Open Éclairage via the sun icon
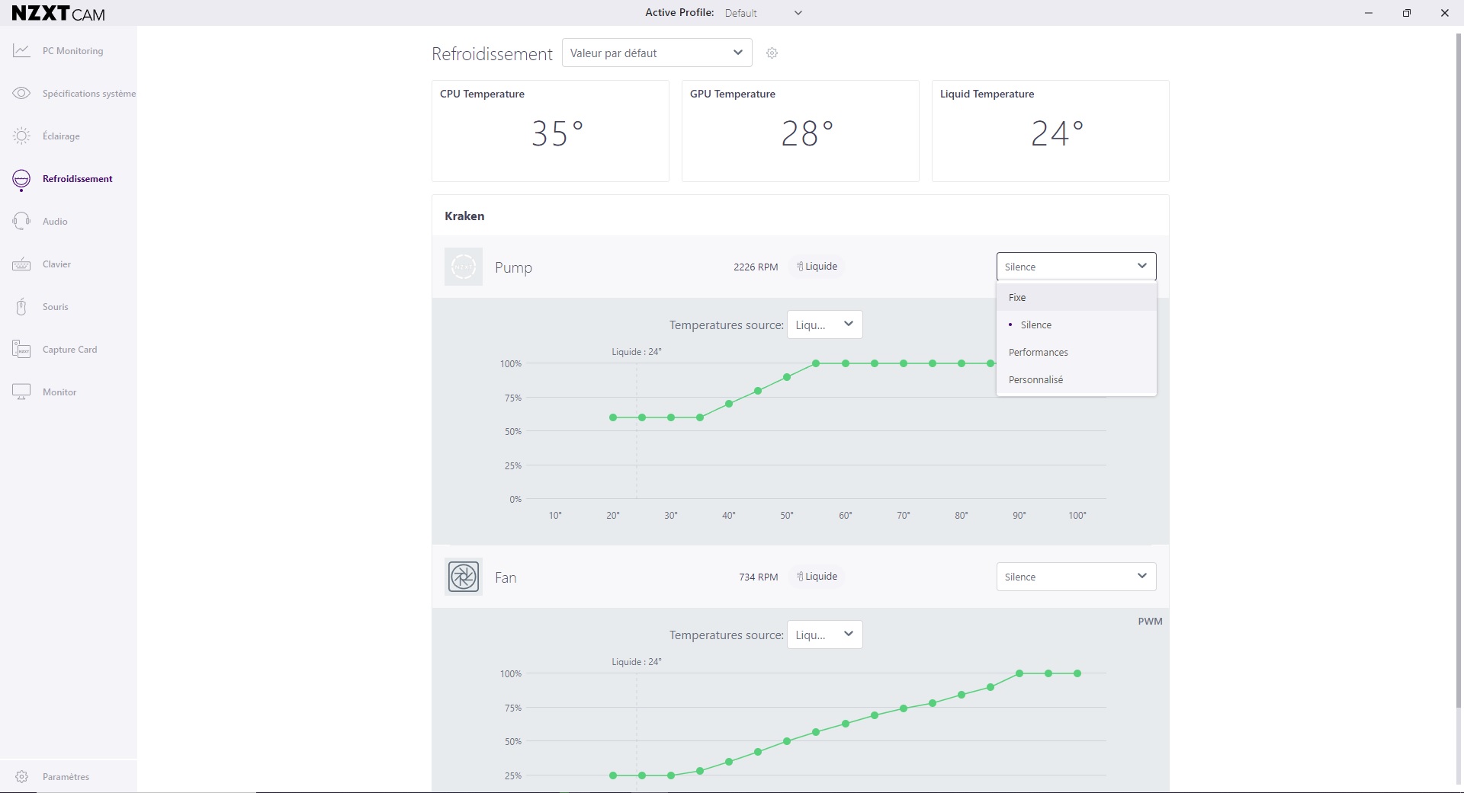1464x793 pixels. (x=21, y=136)
